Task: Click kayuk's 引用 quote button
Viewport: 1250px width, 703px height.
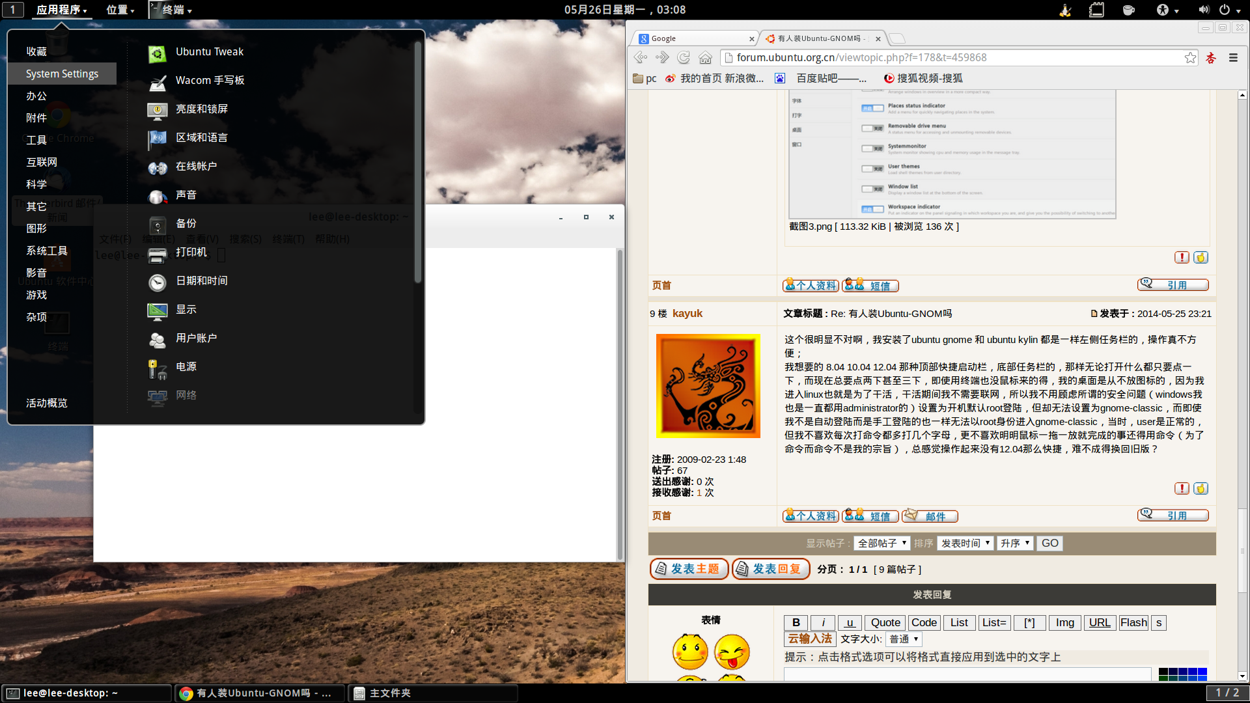Action: coord(1173,515)
